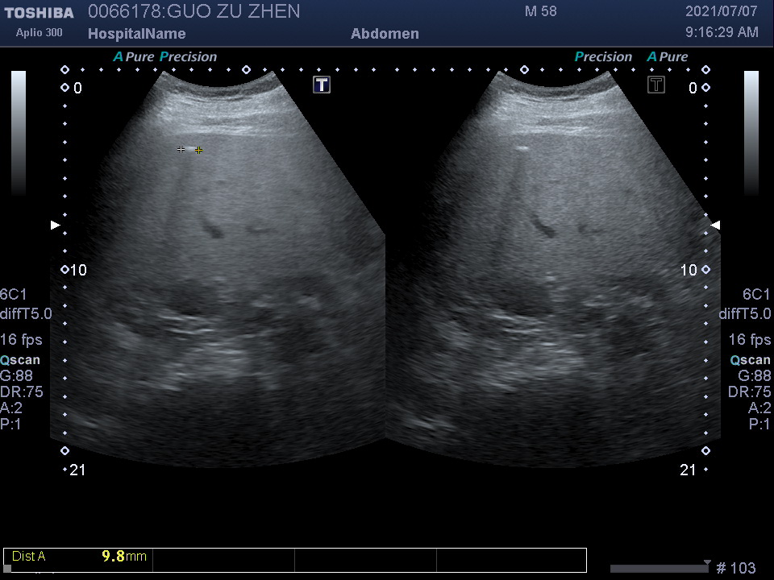Click the Abdomen preset label

385,34
